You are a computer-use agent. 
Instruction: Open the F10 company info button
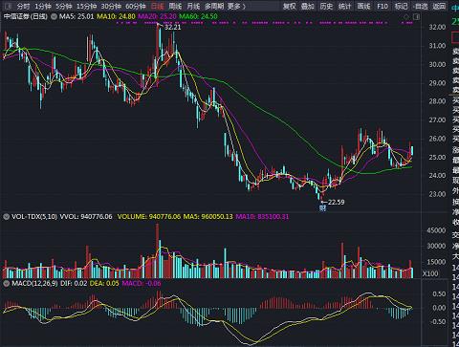click(x=382, y=7)
